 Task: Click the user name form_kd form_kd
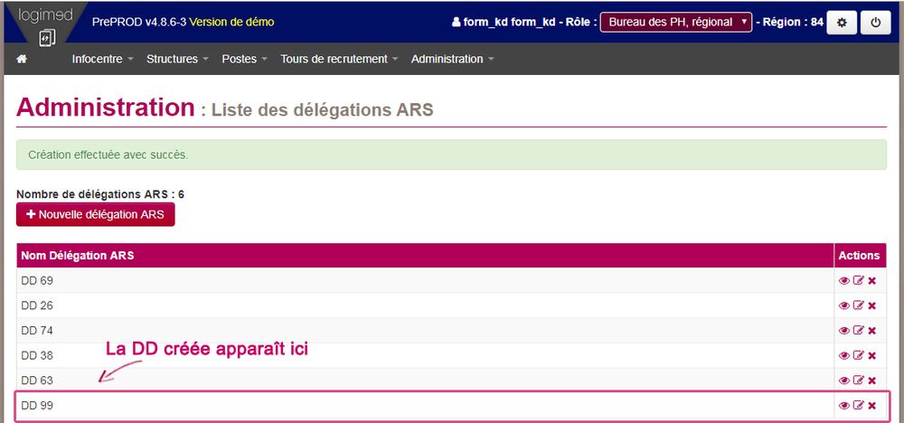(509, 23)
